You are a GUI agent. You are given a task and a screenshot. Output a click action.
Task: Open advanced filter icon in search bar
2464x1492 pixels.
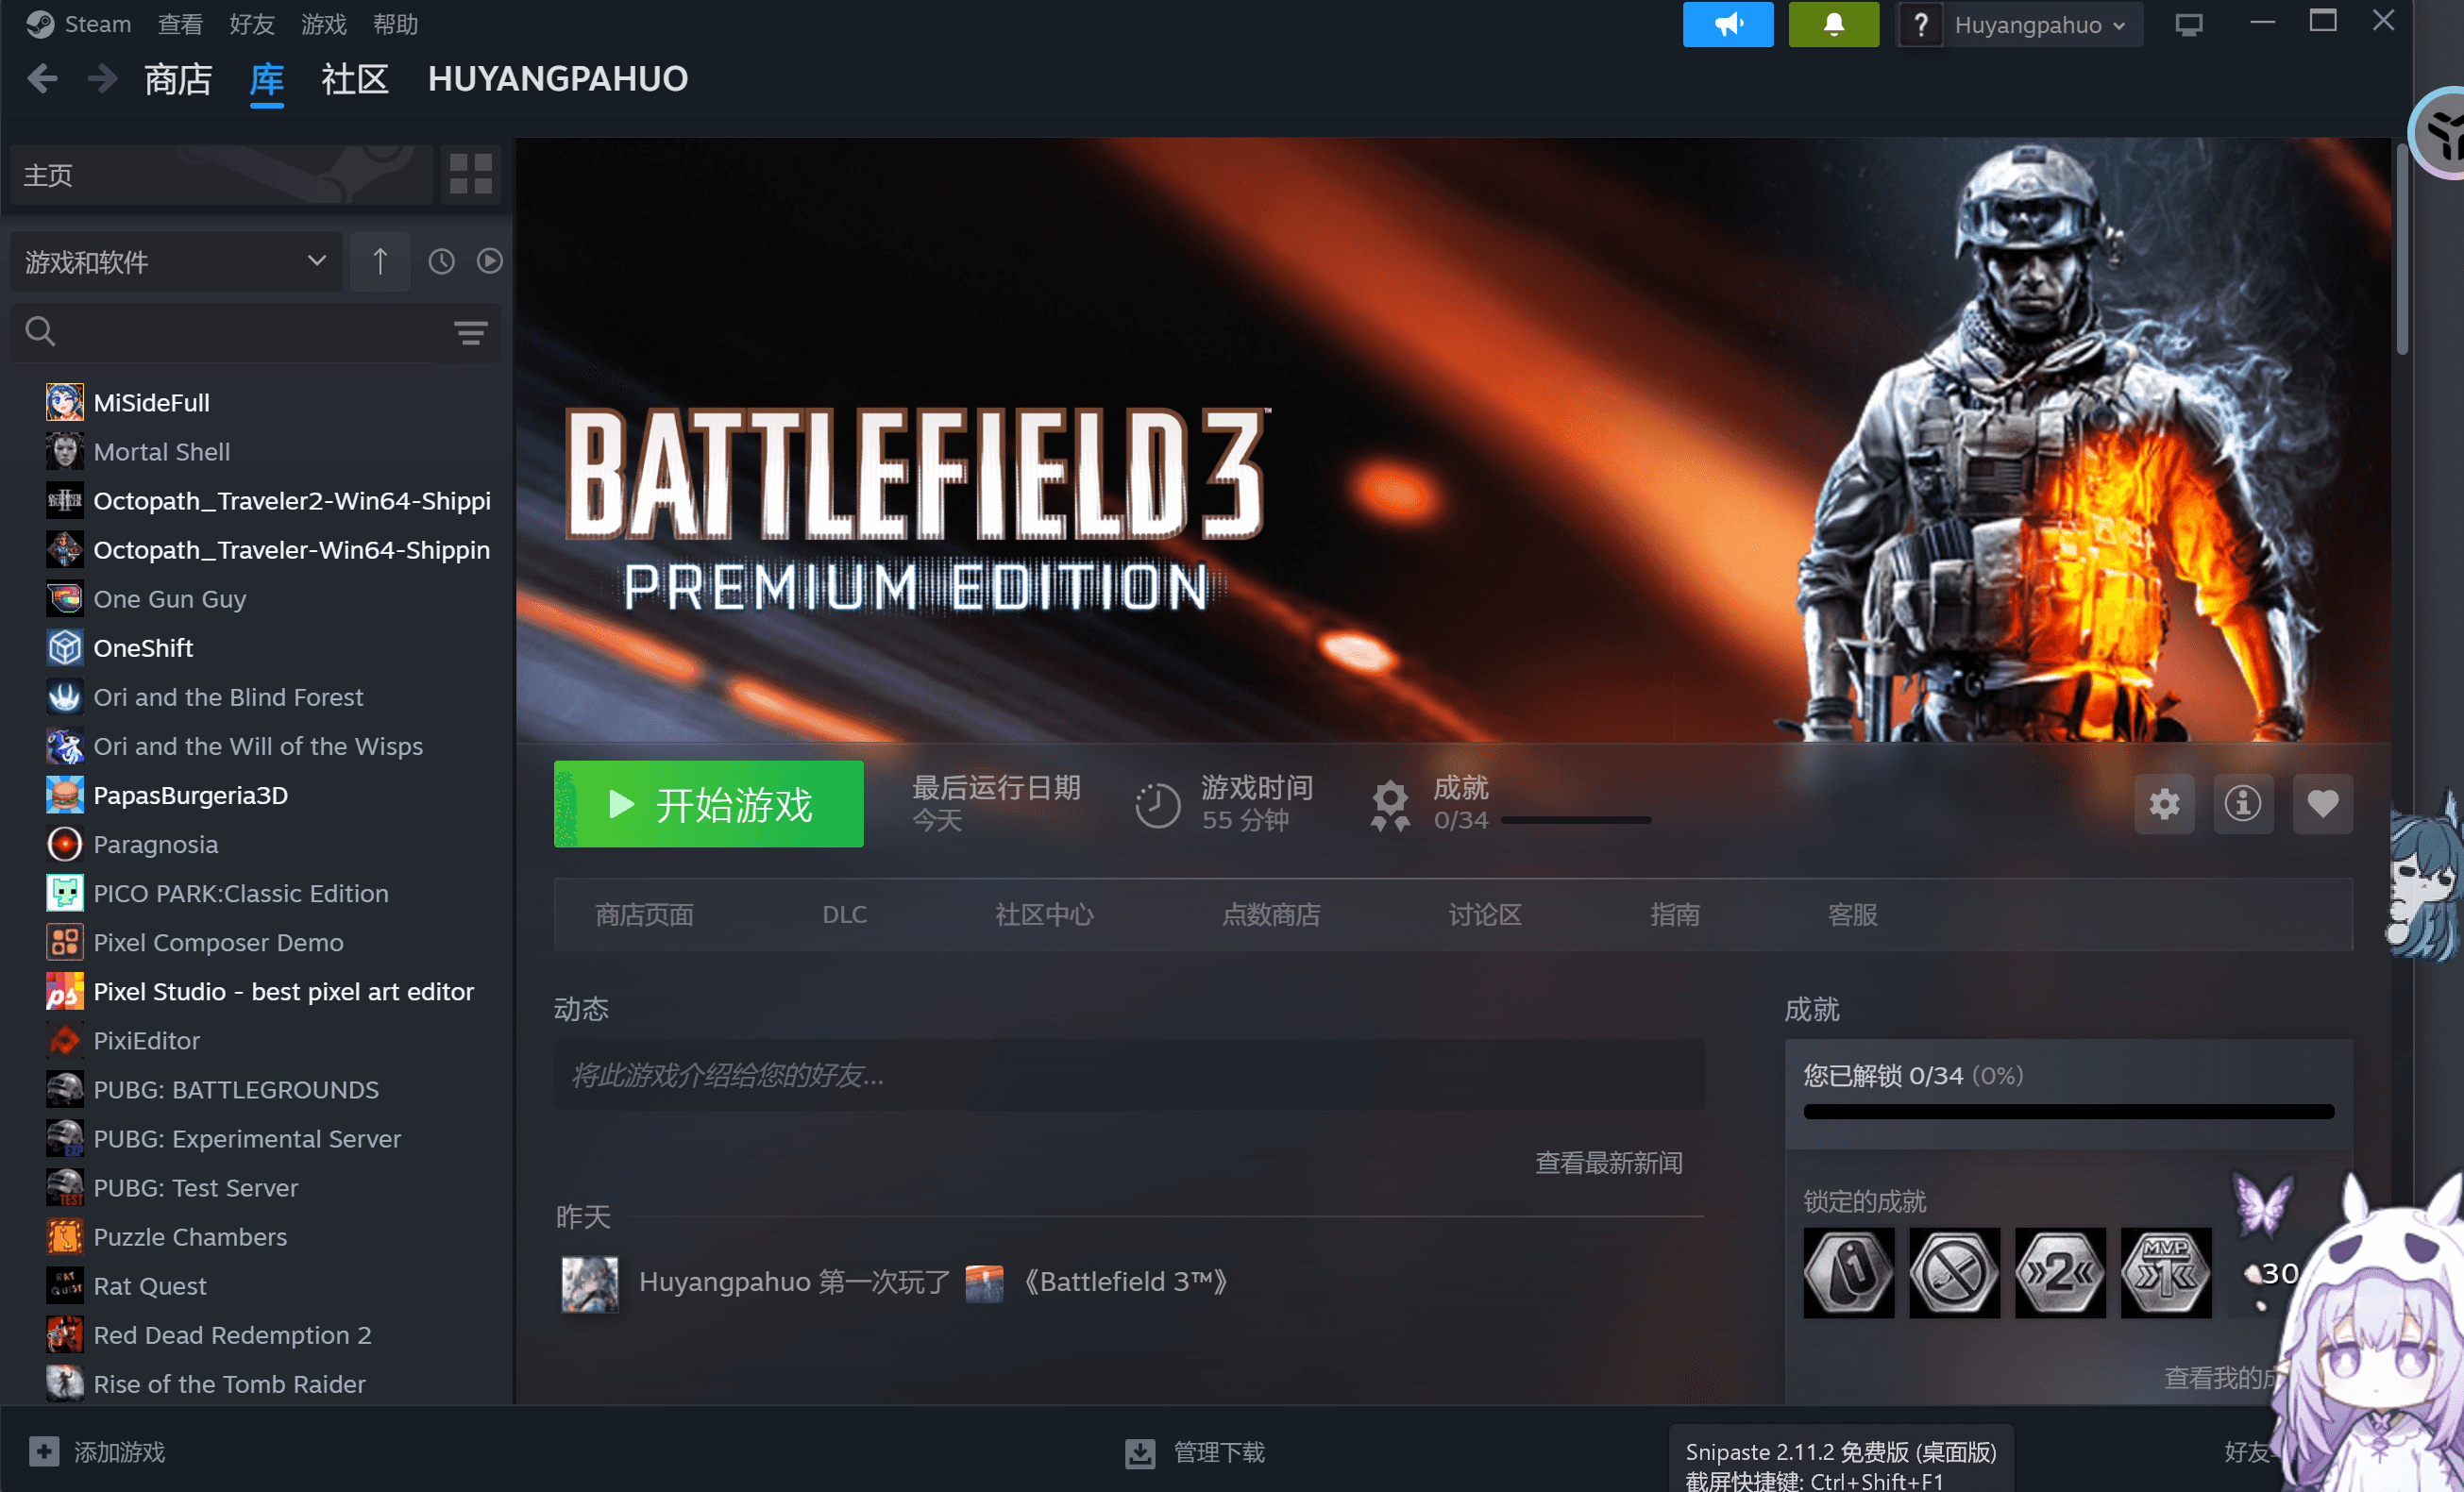point(471,333)
